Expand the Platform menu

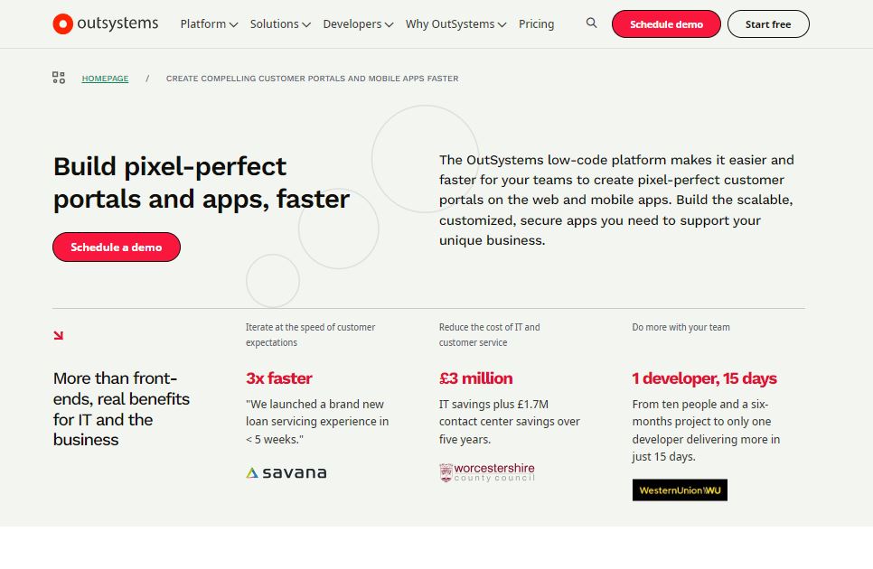[209, 23]
